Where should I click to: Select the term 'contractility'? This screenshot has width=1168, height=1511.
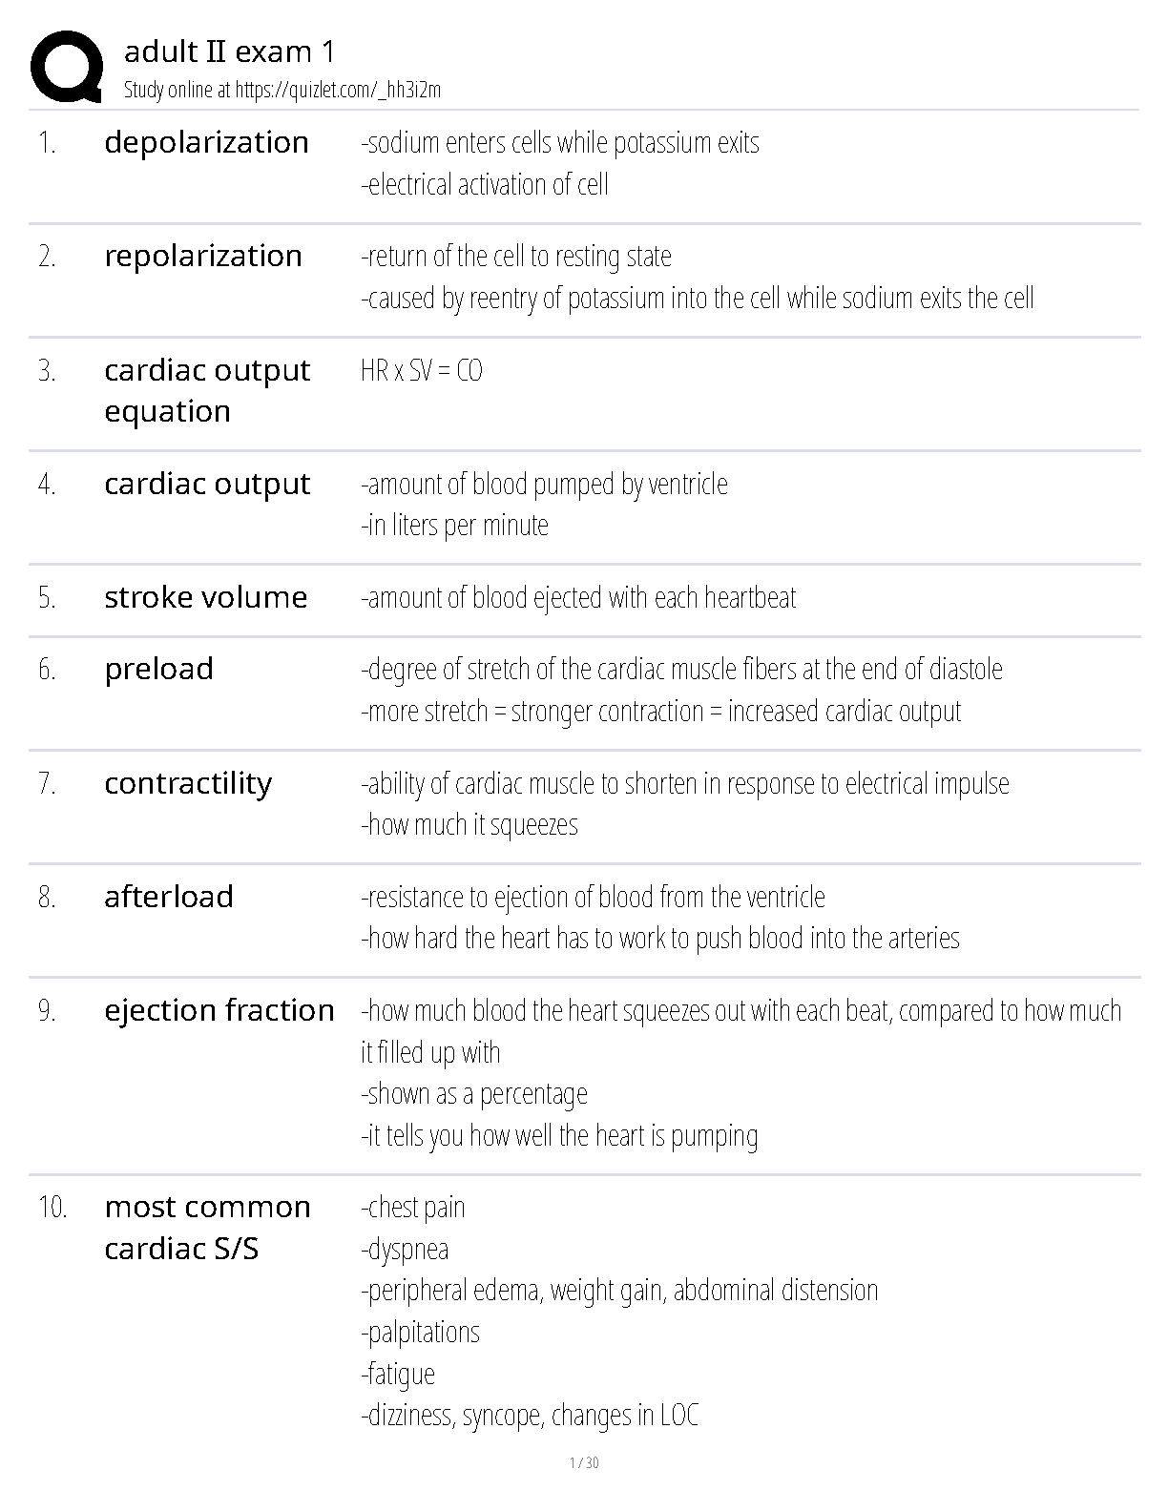[x=188, y=783]
